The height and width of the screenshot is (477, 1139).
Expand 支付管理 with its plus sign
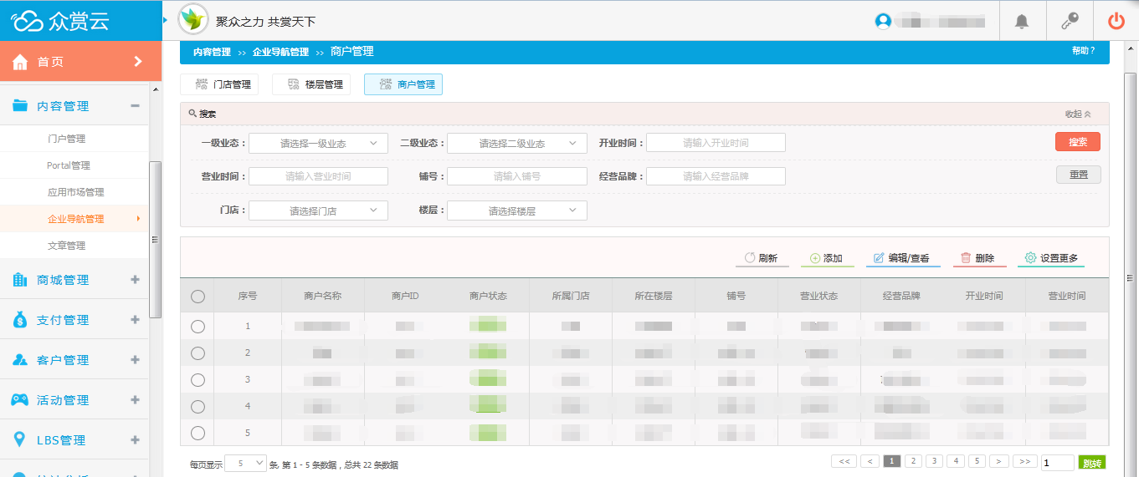coord(135,320)
